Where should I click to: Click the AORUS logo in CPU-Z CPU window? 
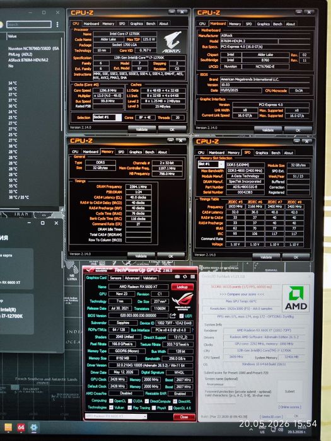click(171, 42)
